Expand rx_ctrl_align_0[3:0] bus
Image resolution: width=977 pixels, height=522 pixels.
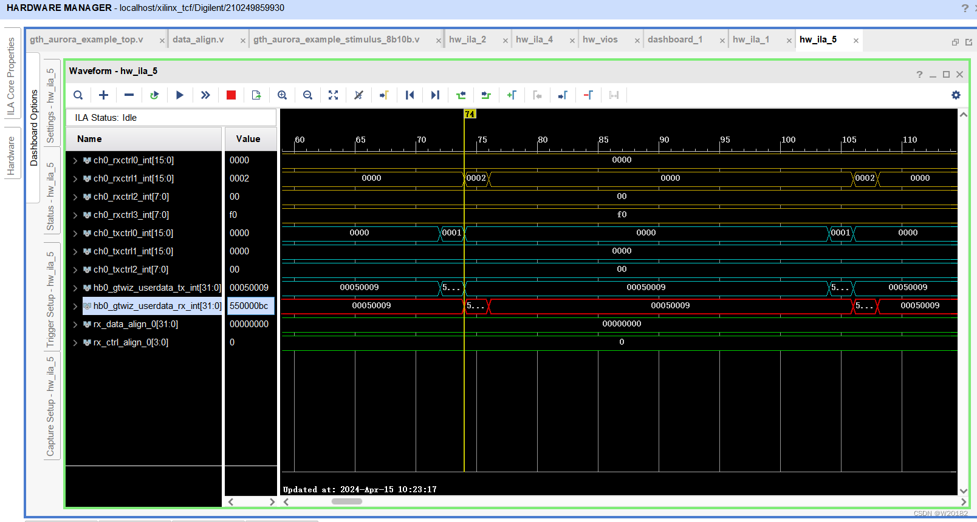point(75,343)
